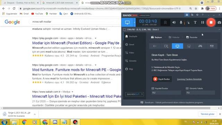Open the Gmail bookmark
Screen dimensions: 222x125
(x=24, y=14)
